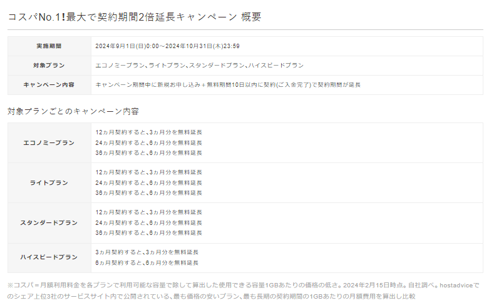Viewport: 494px width, 303px height.
Task: Click ハイスピードプラン's 3ヵ月契約 line
Action: click(147, 252)
